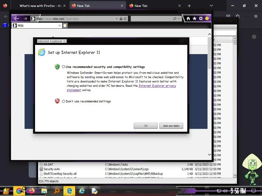Click the Peridot desktop mascot character
Viewport: 262px width, 196px height.
pos(252,169)
